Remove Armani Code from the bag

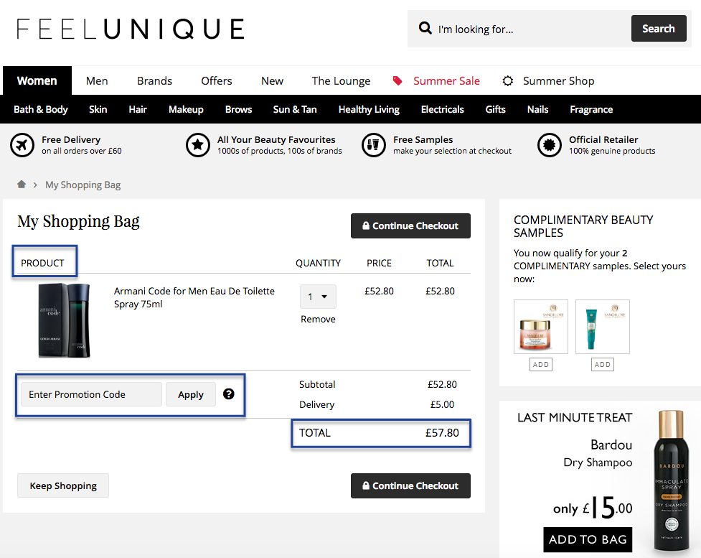(318, 319)
